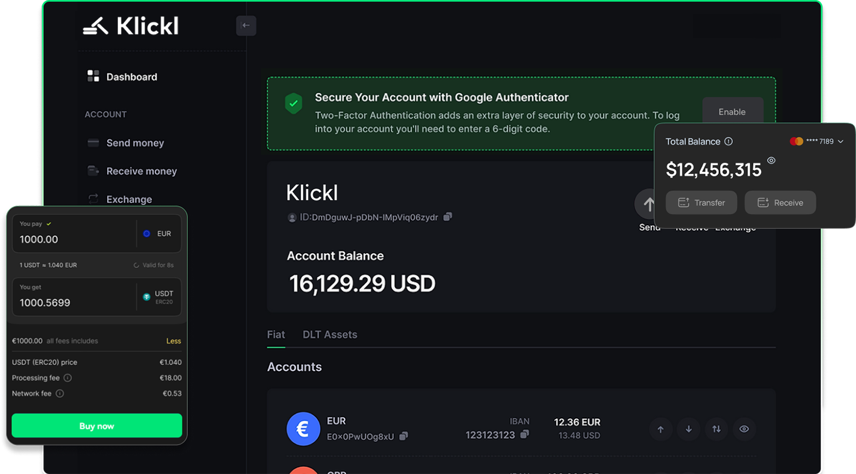Copy the IBAN 123123123
Image resolution: width=856 pixels, height=474 pixels.
tap(524, 434)
